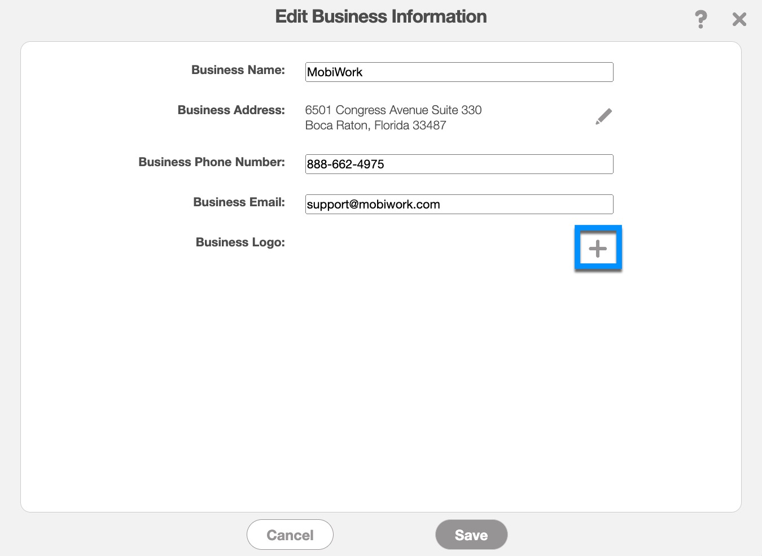Edit the business address with pencil icon
The image size is (762, 556).
click(603, 116)
